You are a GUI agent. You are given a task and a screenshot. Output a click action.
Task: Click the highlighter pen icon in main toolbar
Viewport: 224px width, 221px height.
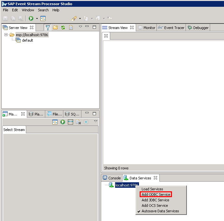(74, 19)
